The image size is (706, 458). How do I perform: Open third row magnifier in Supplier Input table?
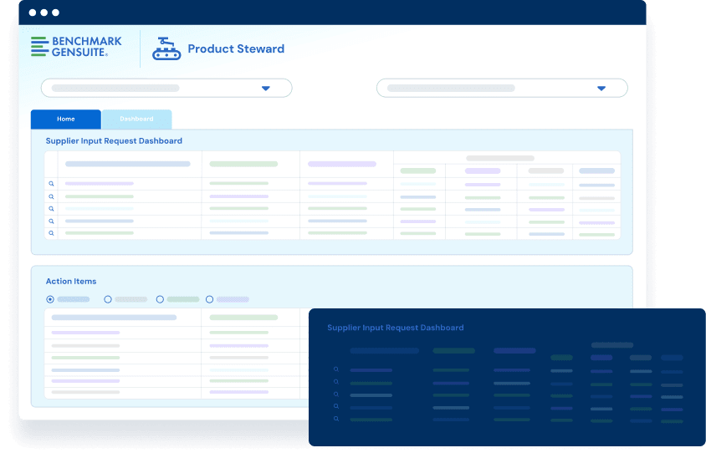(51, 209)
